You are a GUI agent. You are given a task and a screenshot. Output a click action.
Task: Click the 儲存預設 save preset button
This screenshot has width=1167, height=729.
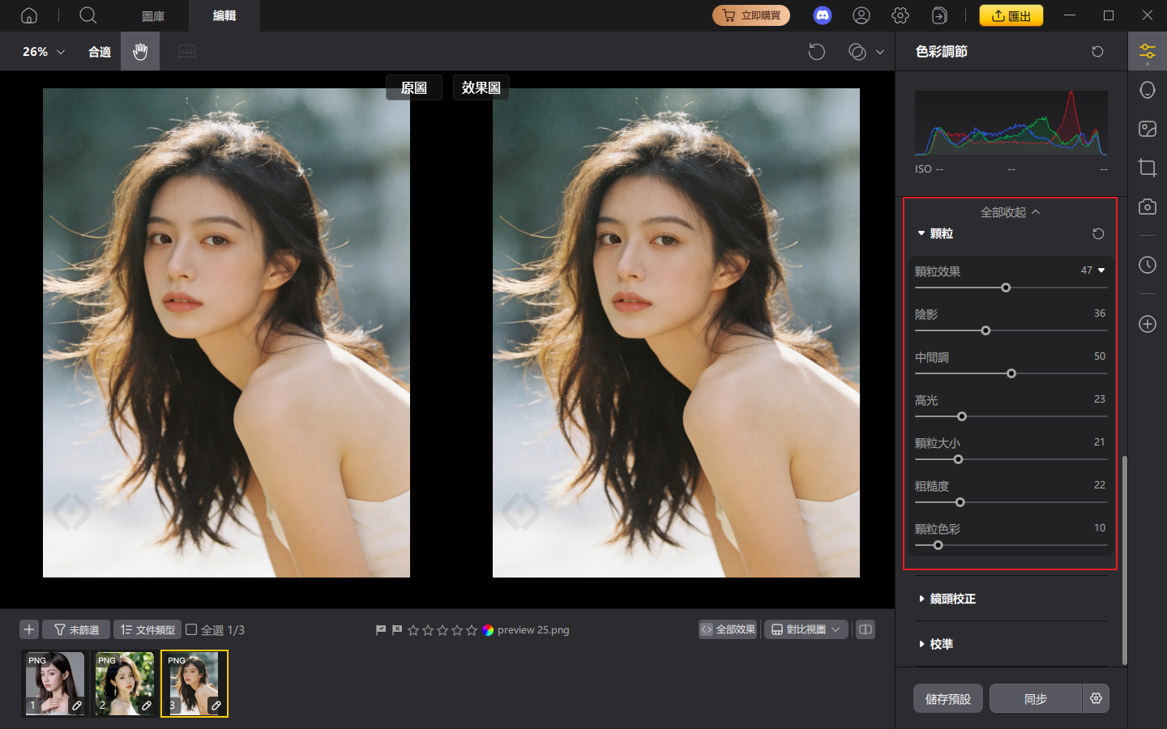tap(947, 698)
